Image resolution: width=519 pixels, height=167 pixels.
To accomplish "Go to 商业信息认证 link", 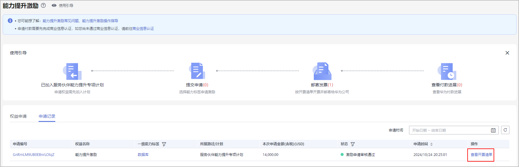I will coord(143,29).
